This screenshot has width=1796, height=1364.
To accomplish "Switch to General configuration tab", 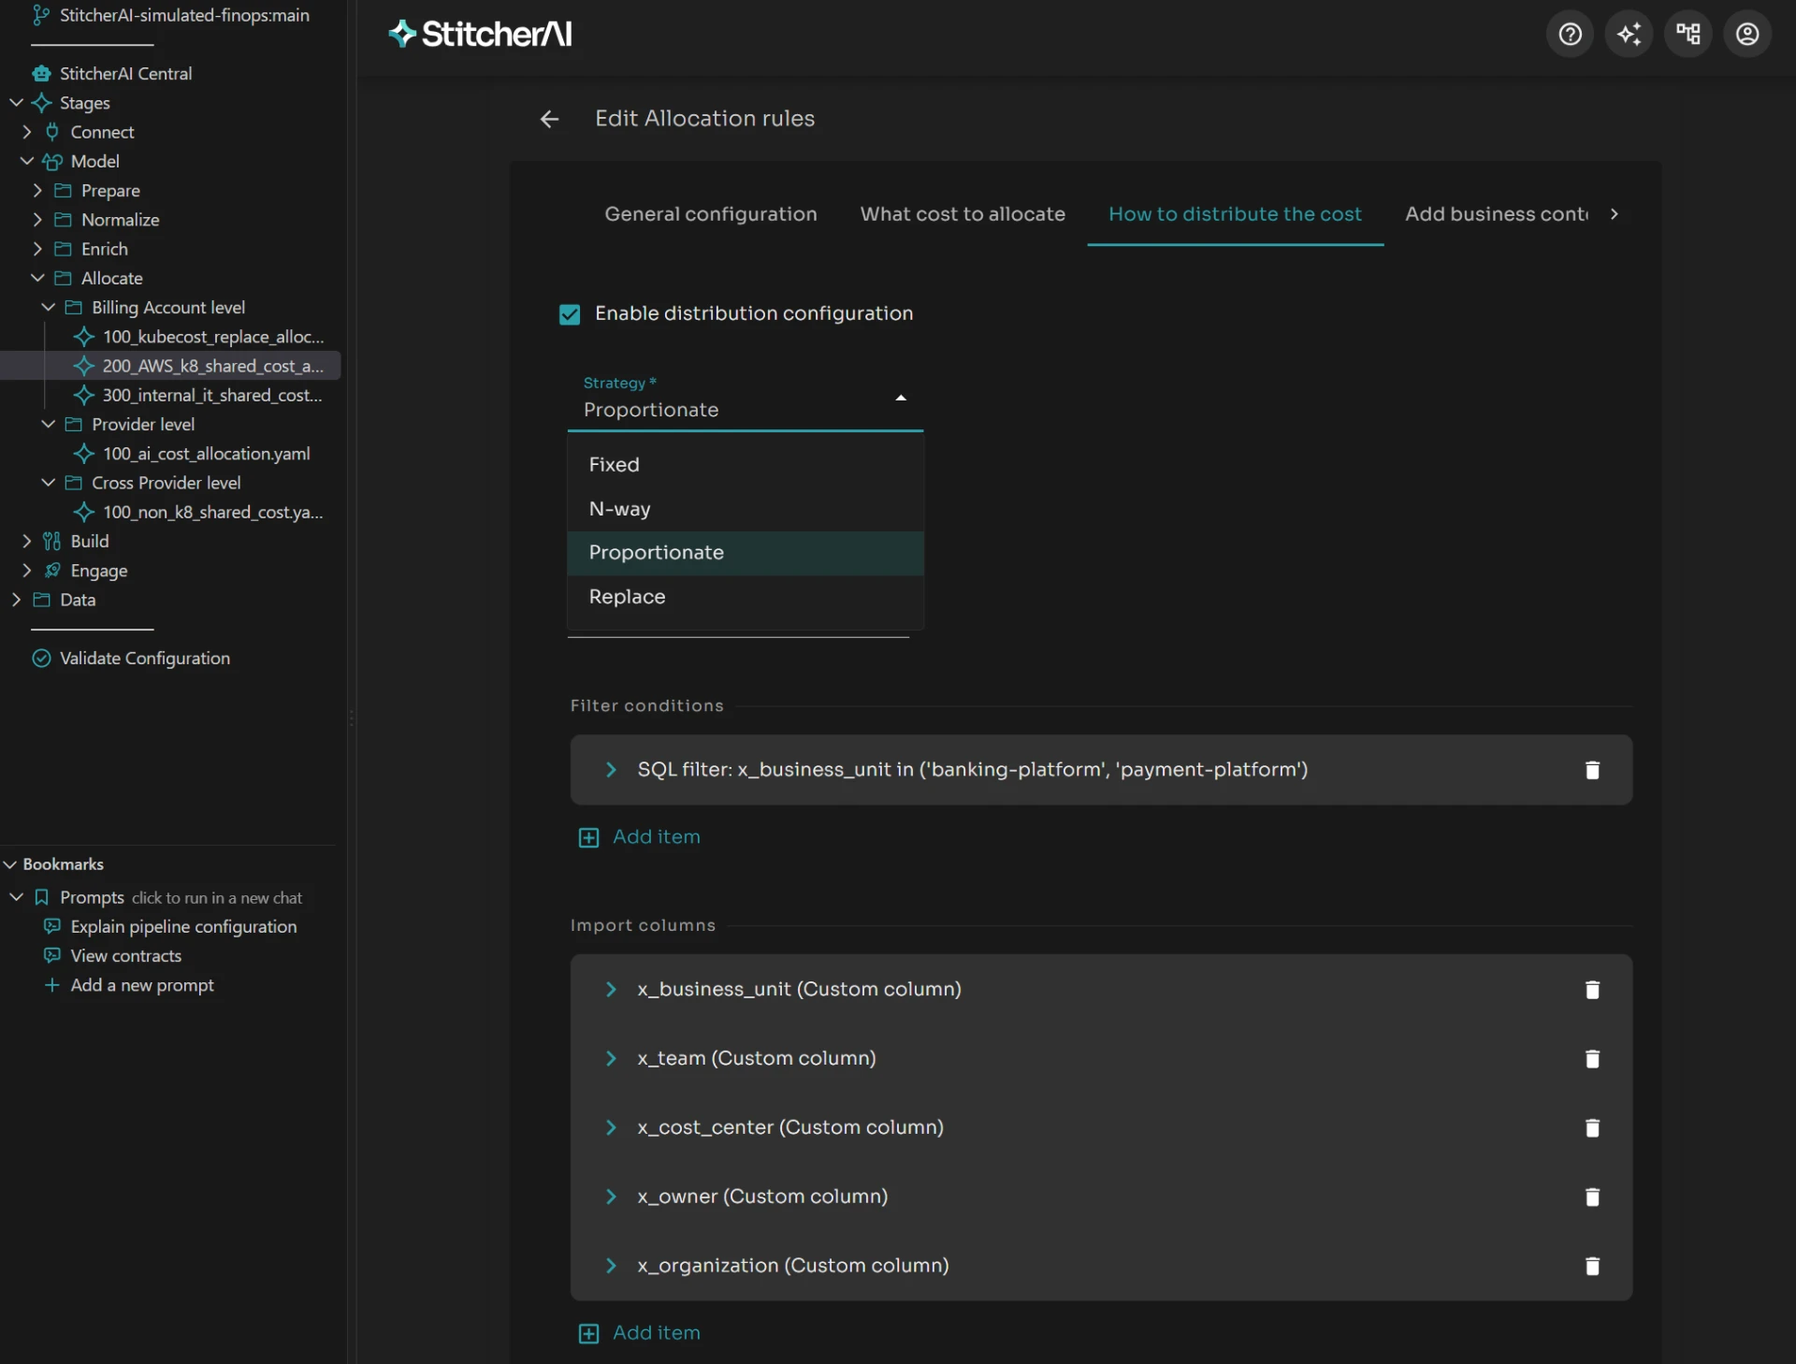I will (x=710, y=214).
